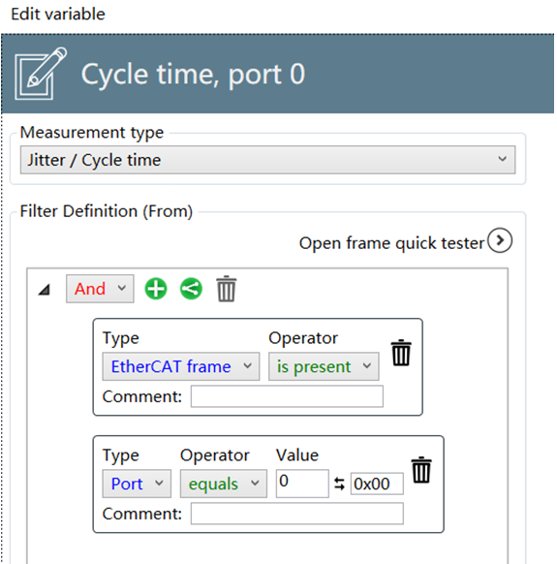Click the green plus add-condition icon
The width and height of the screenshot is (557, 564).
pos(155,289)
